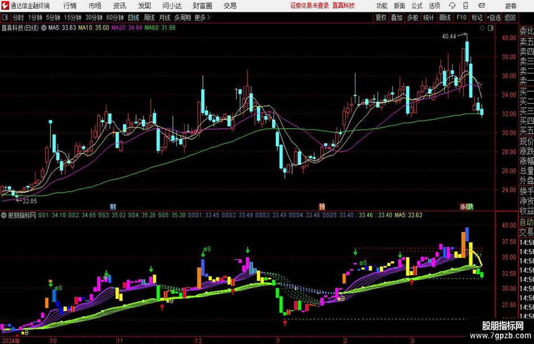
Task: Click the 统计 statistics button
Action: click(x=428, y=18)
